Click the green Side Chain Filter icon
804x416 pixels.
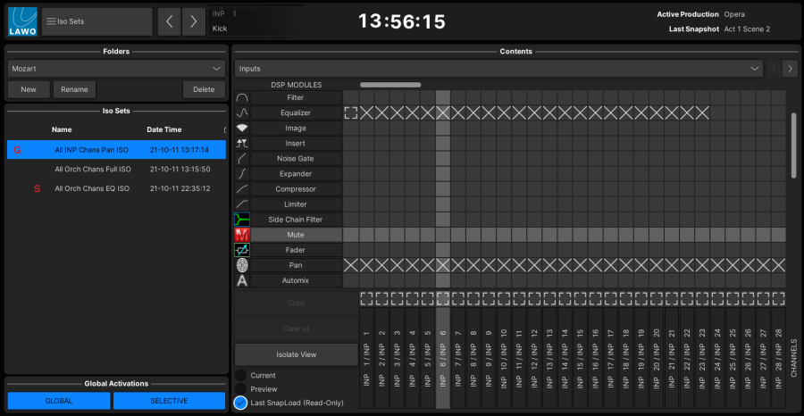241,220
